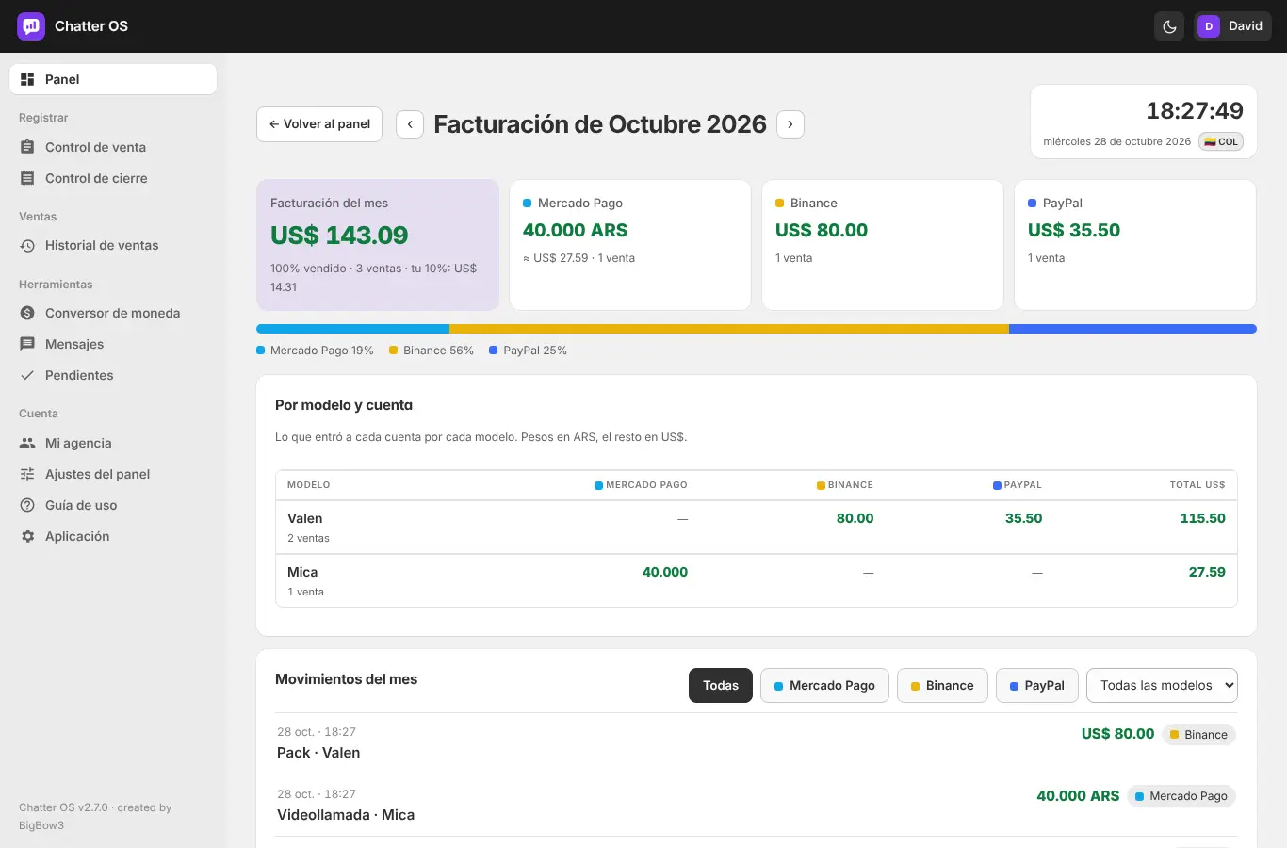This screenshot has height=848, width=1287.
Task: Click the Pack · Valen movement entry
Action: [757, 743]
